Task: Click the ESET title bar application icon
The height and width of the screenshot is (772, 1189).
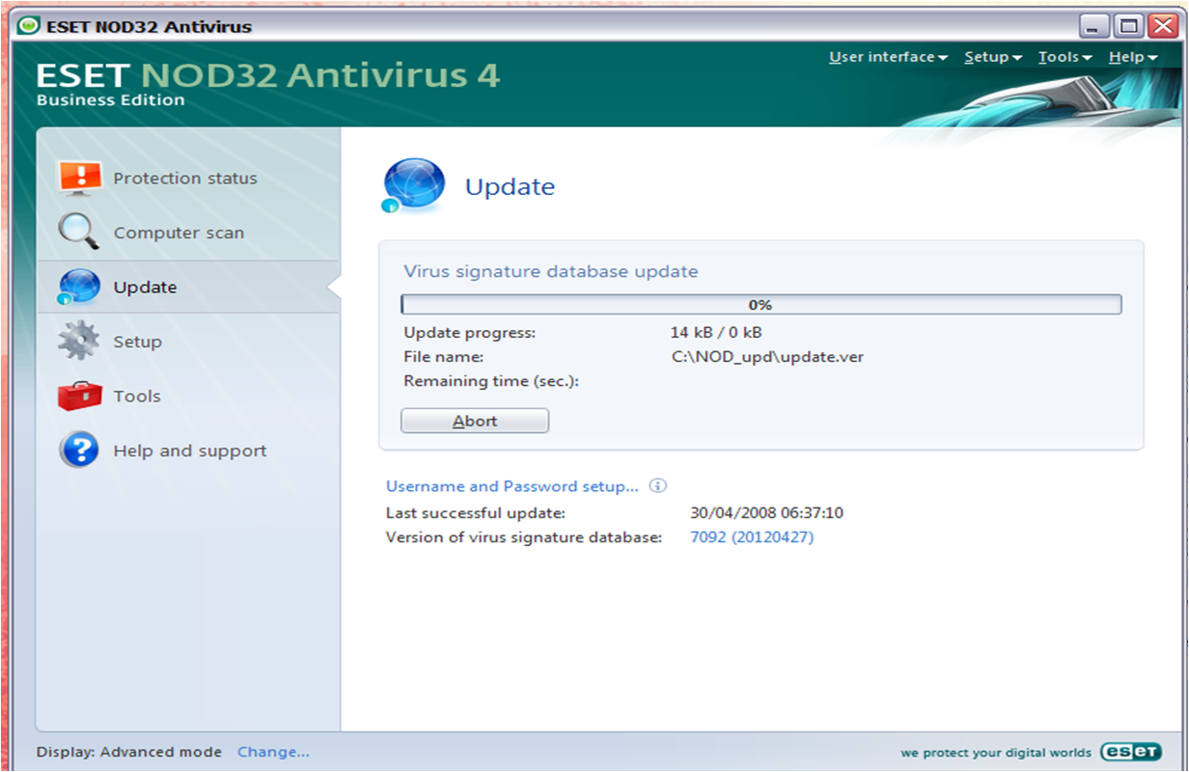Action: [x=28, y=26]
